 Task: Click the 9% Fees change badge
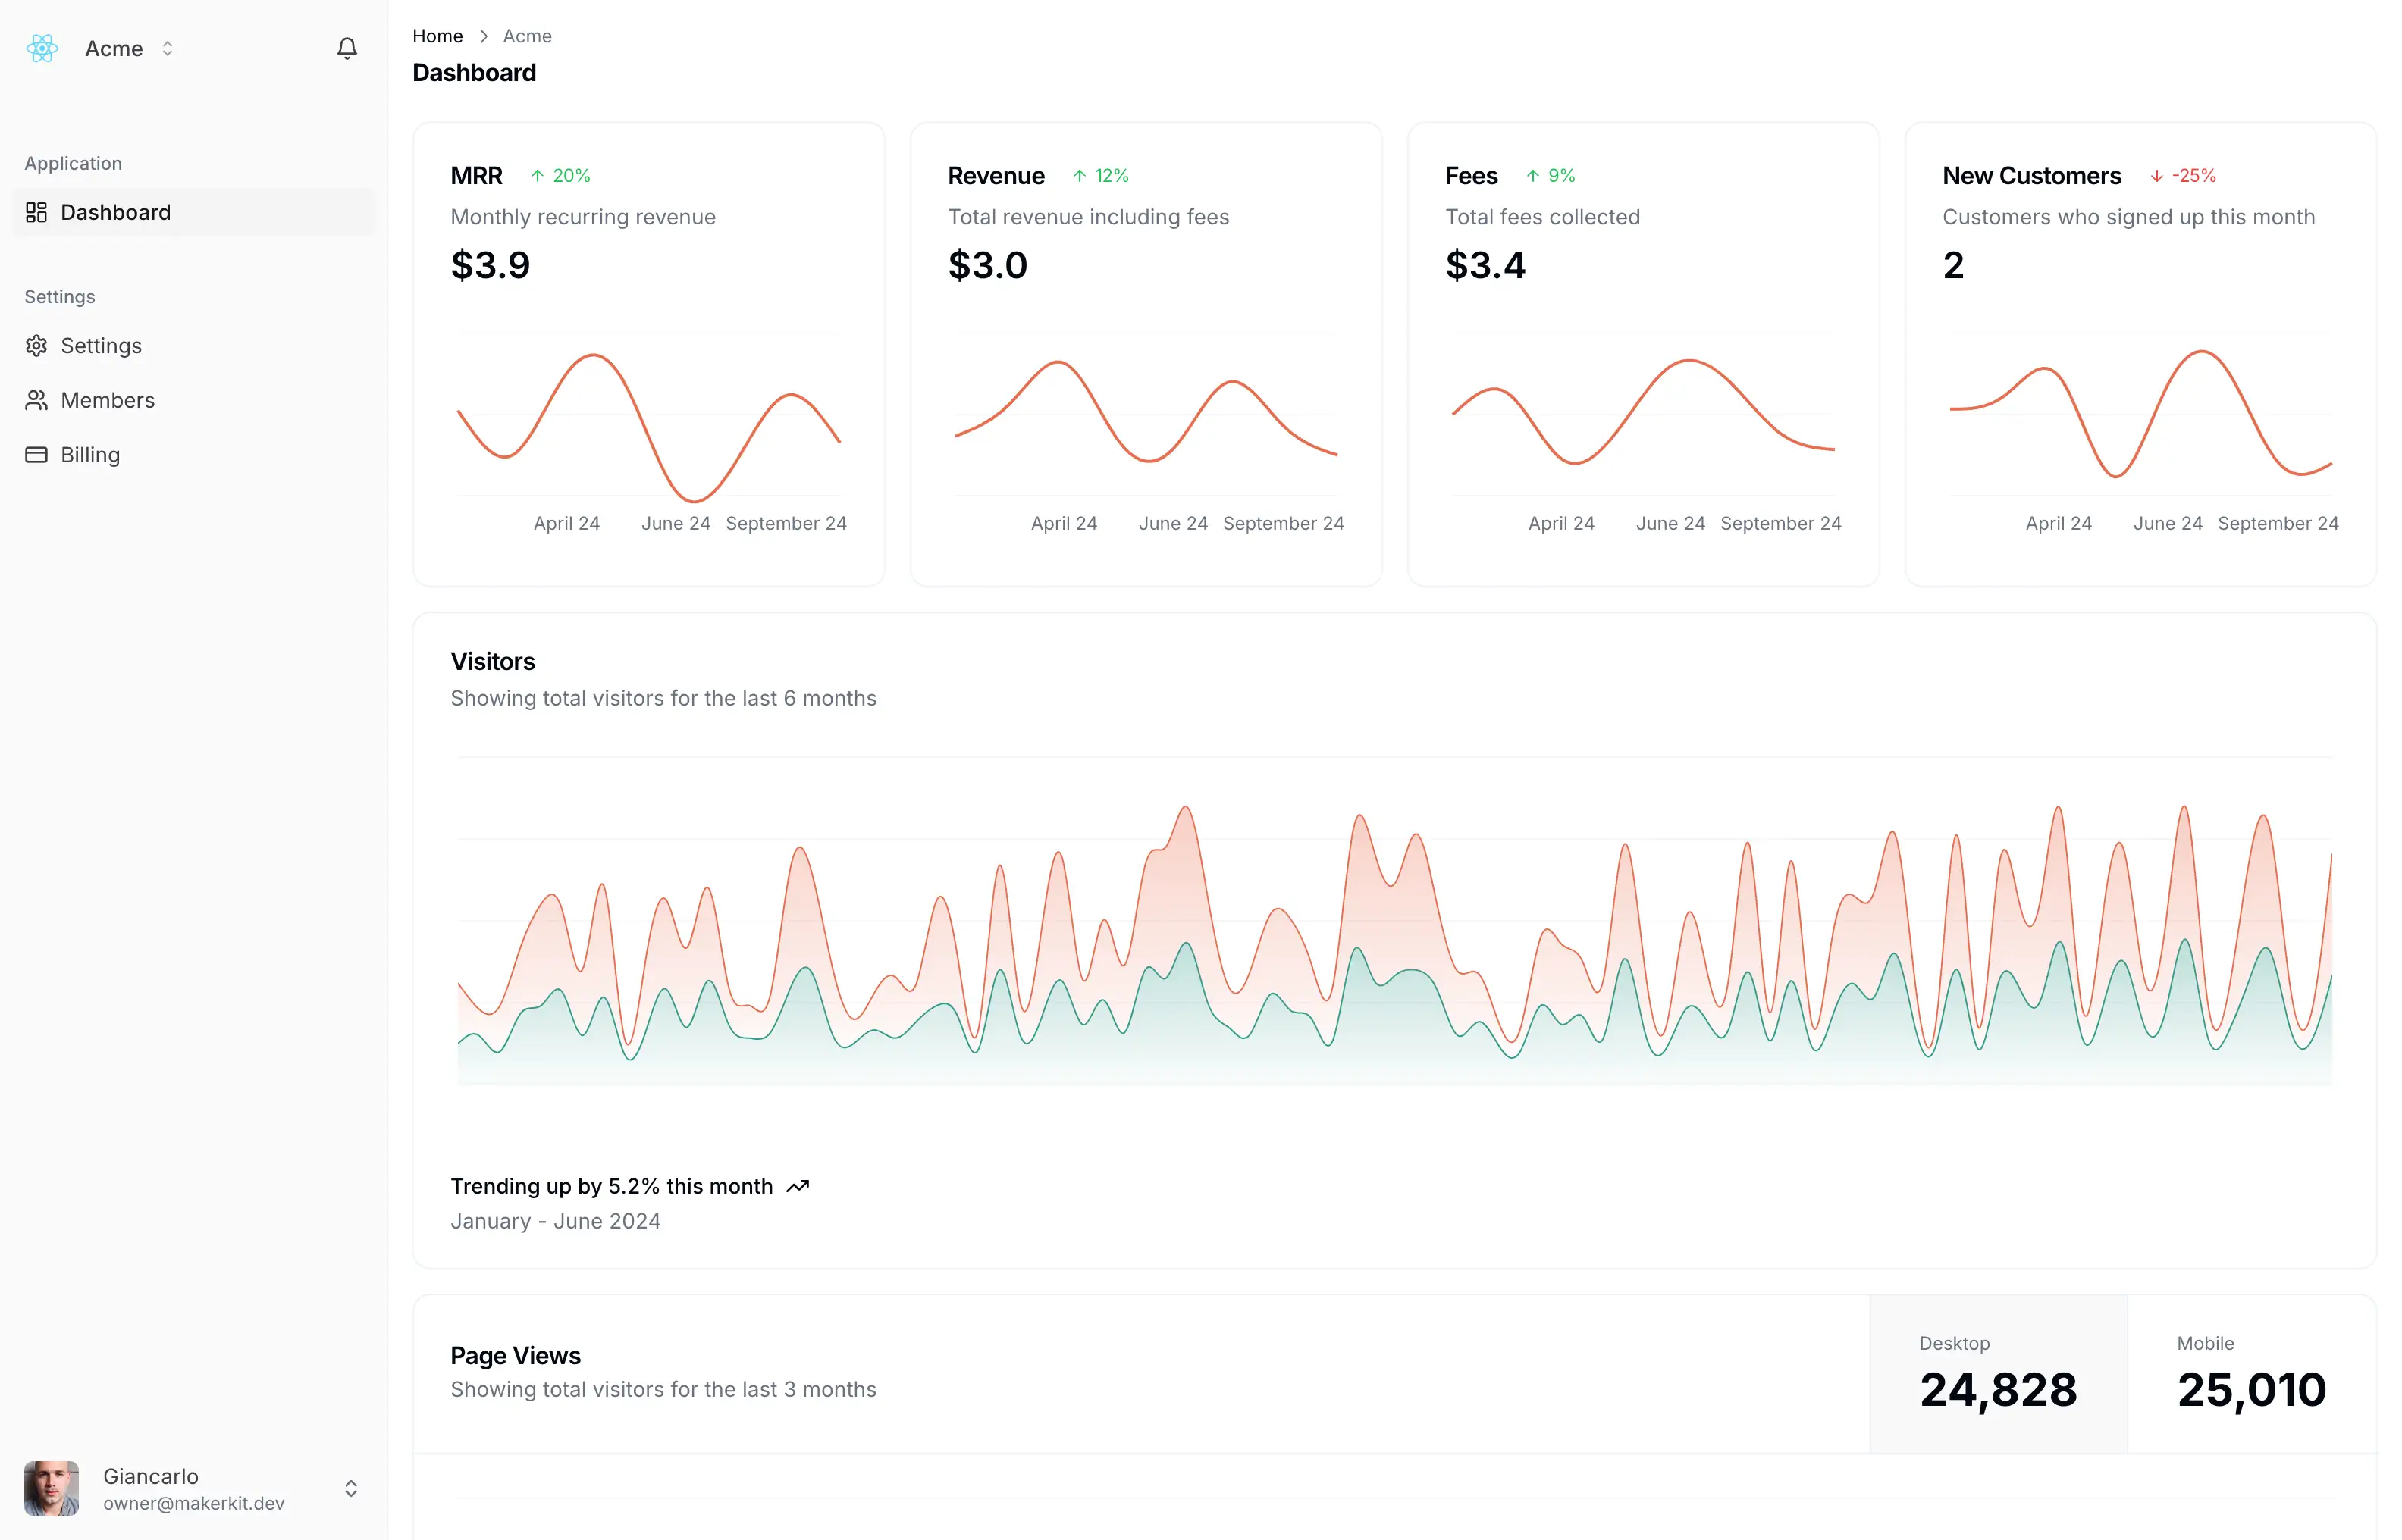(1551, 176)
